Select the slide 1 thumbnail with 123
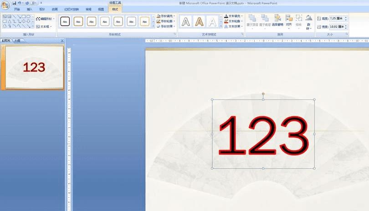The image size is (369, 211). pyautogui.click(x=34, y=67)
